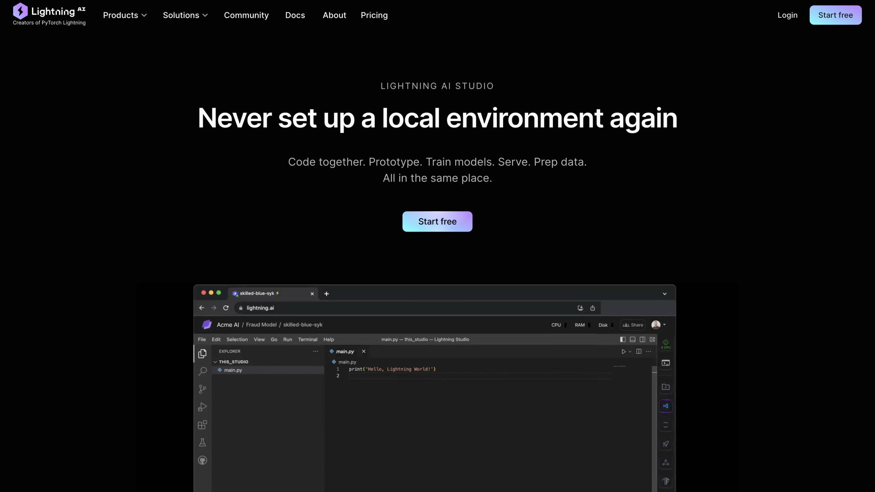Click the hero Start free button
The height and width of the screenshot is (492, 875).
pyautogui.click(x=437, y=221)
